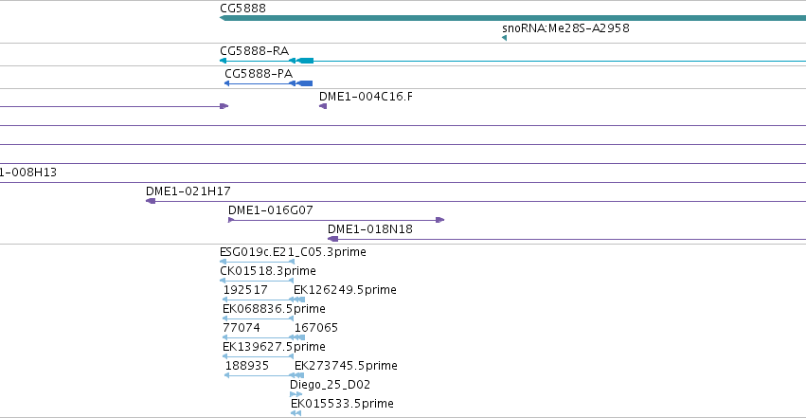Select the EK273745.5prime label
Viewport: 806px width, 418px height.
click(346, 366)
